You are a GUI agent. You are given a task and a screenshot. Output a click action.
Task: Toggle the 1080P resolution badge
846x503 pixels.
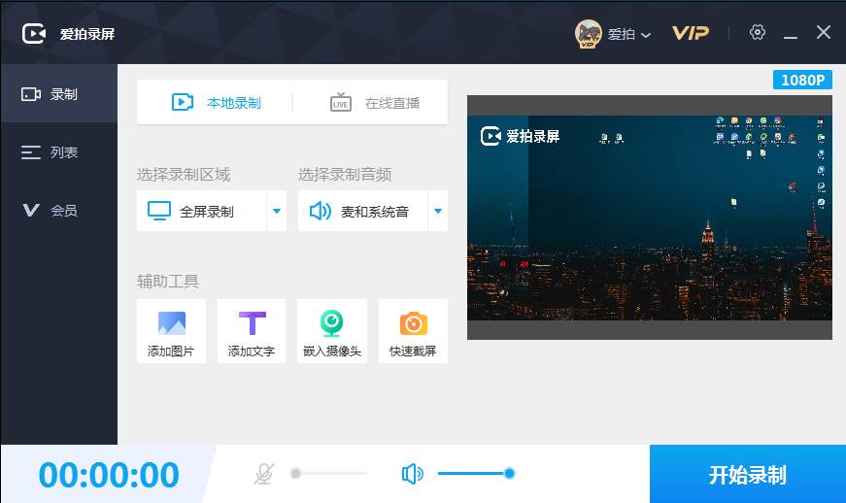[x=802, y=80]
